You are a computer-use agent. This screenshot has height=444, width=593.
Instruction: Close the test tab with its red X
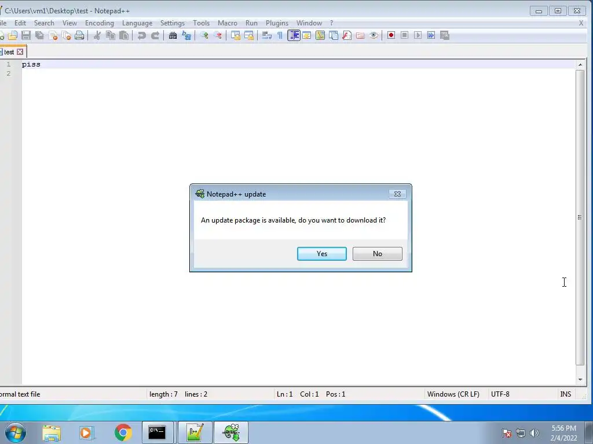[20, 51]
